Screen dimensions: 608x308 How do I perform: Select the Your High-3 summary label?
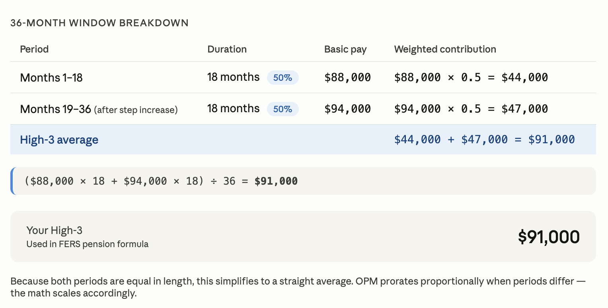click(x=54, y=230)
